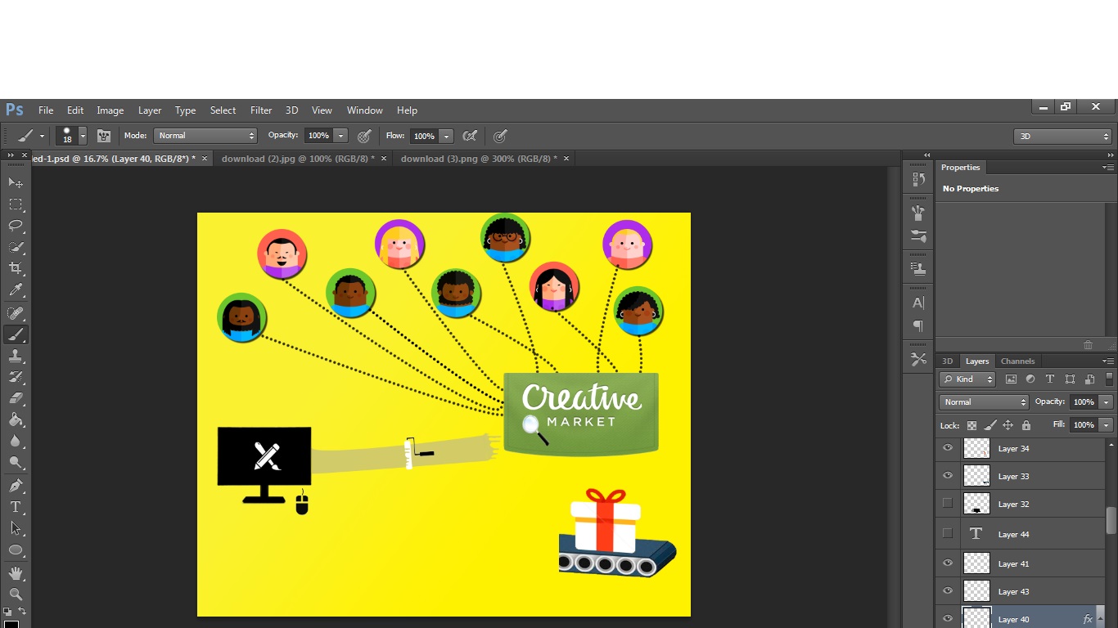The image size is (1118, 628).
Task: Hide Layer 33 using eye icon
Action: (948, 475)
